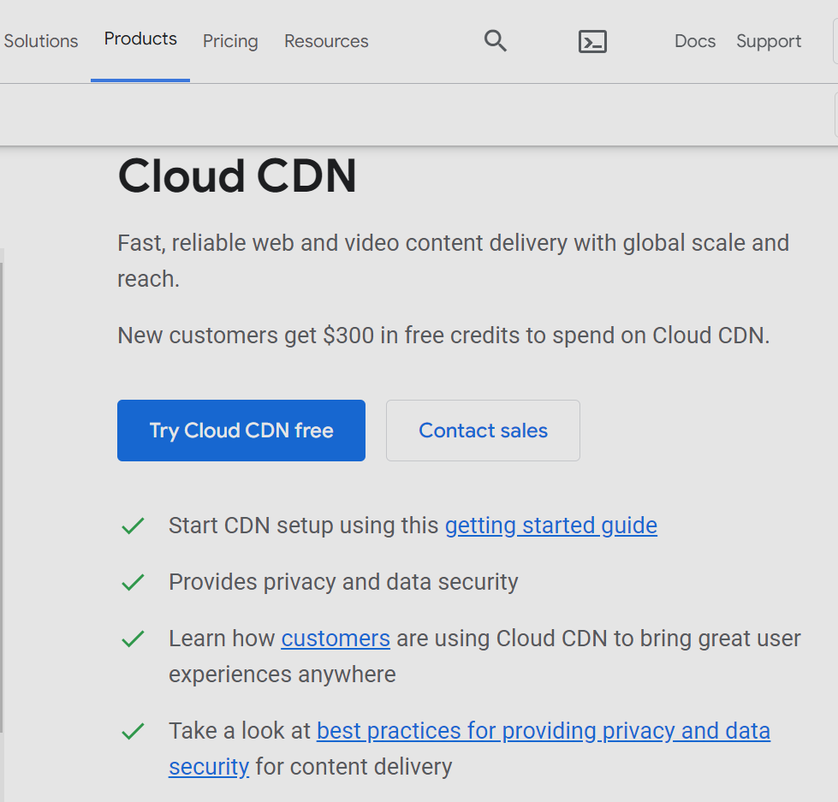Select the Products tab
The image size is (838, 802).
[140, 39]
